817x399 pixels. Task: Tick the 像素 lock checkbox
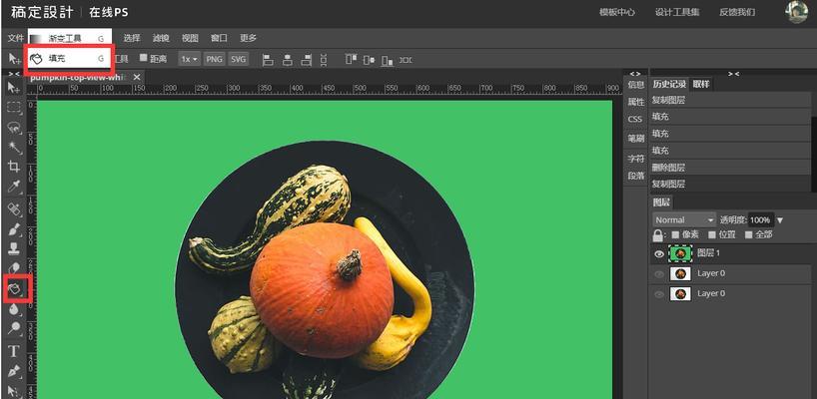675,234
